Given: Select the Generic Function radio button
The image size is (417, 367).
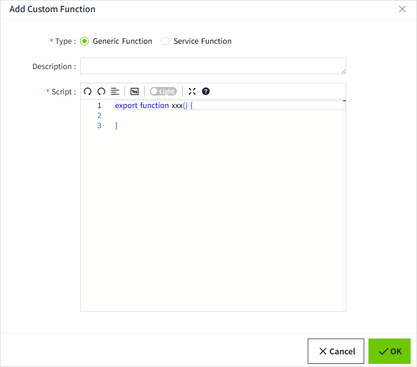Looking at the screenshot, I should (x=84, y=41).
